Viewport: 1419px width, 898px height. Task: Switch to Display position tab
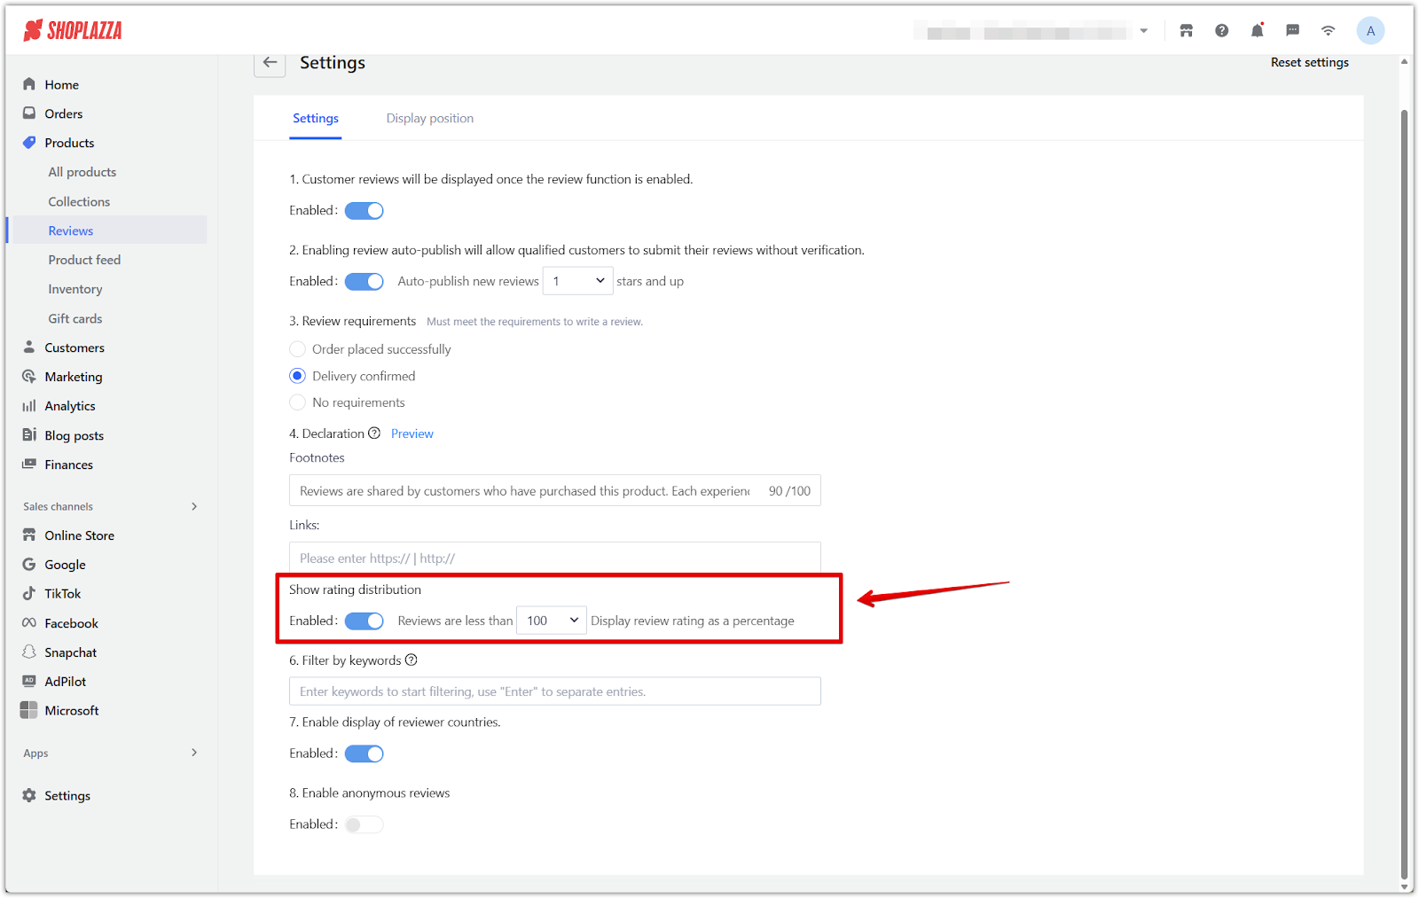[430, 119]
